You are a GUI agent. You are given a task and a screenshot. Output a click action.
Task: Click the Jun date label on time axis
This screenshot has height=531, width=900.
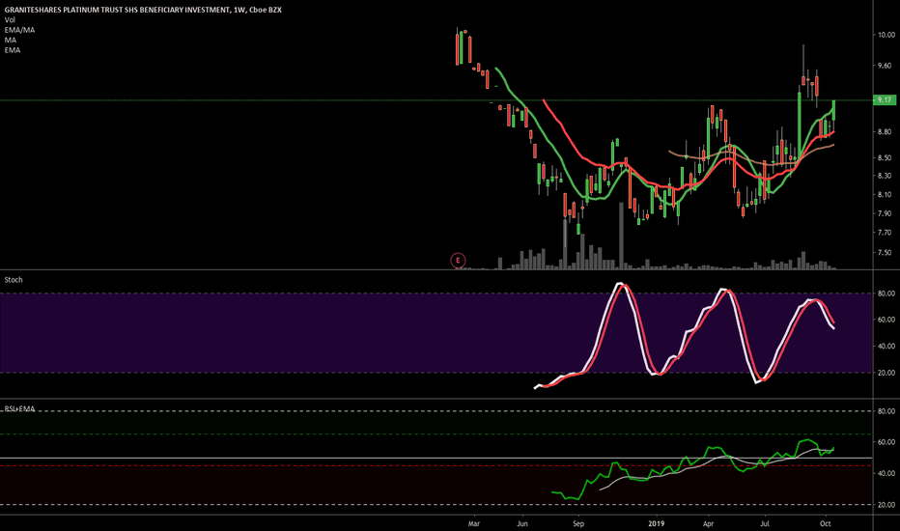tap(522, 523)
